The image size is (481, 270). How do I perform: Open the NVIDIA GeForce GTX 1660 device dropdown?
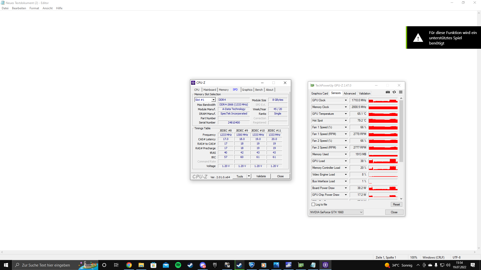pos(336,212)
